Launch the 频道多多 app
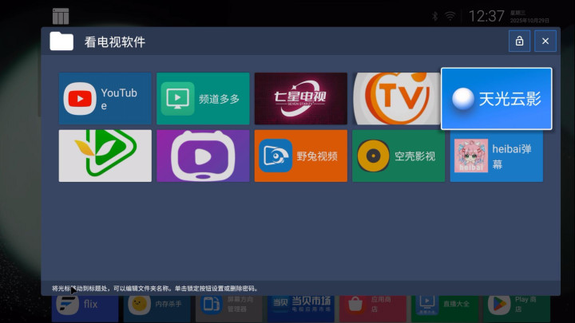The image size is (575, 323). point(203,99)
